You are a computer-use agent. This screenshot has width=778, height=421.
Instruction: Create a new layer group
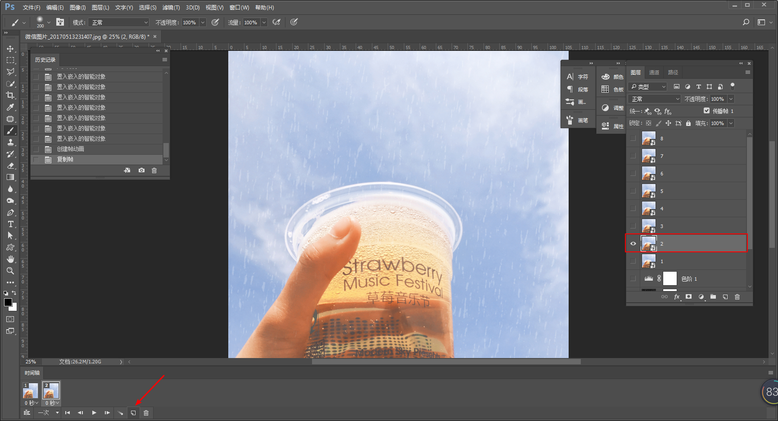click(x=713, y=297)
